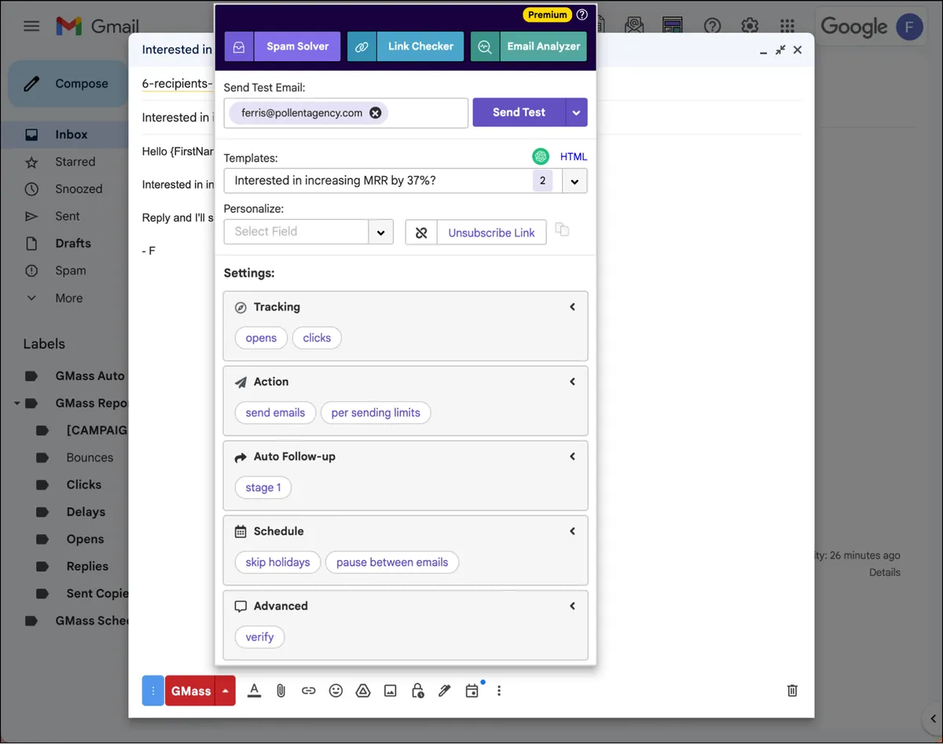Open the Spam folder

click(70, 271)
